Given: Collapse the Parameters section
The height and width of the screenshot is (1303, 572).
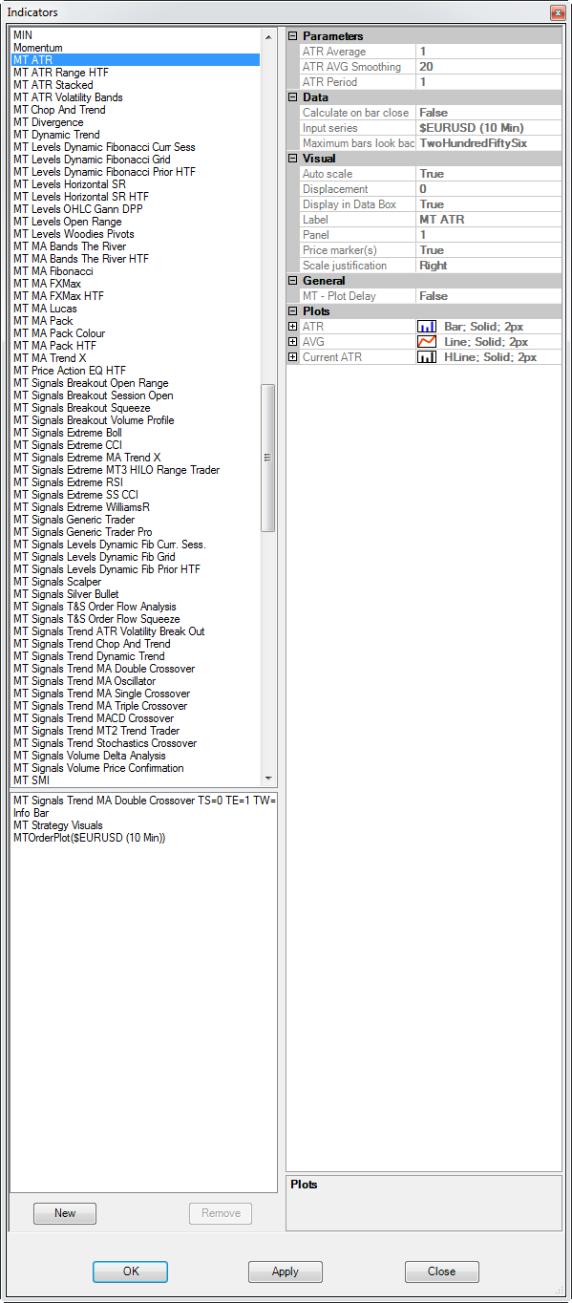Looking at the screenshot, I should coord(292,36).
